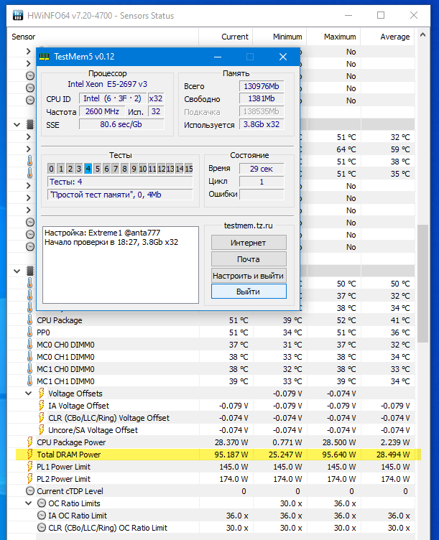Select the CPU Package Power row label
This screenshot has height=540, width=439.
click(x=71, y=442)
